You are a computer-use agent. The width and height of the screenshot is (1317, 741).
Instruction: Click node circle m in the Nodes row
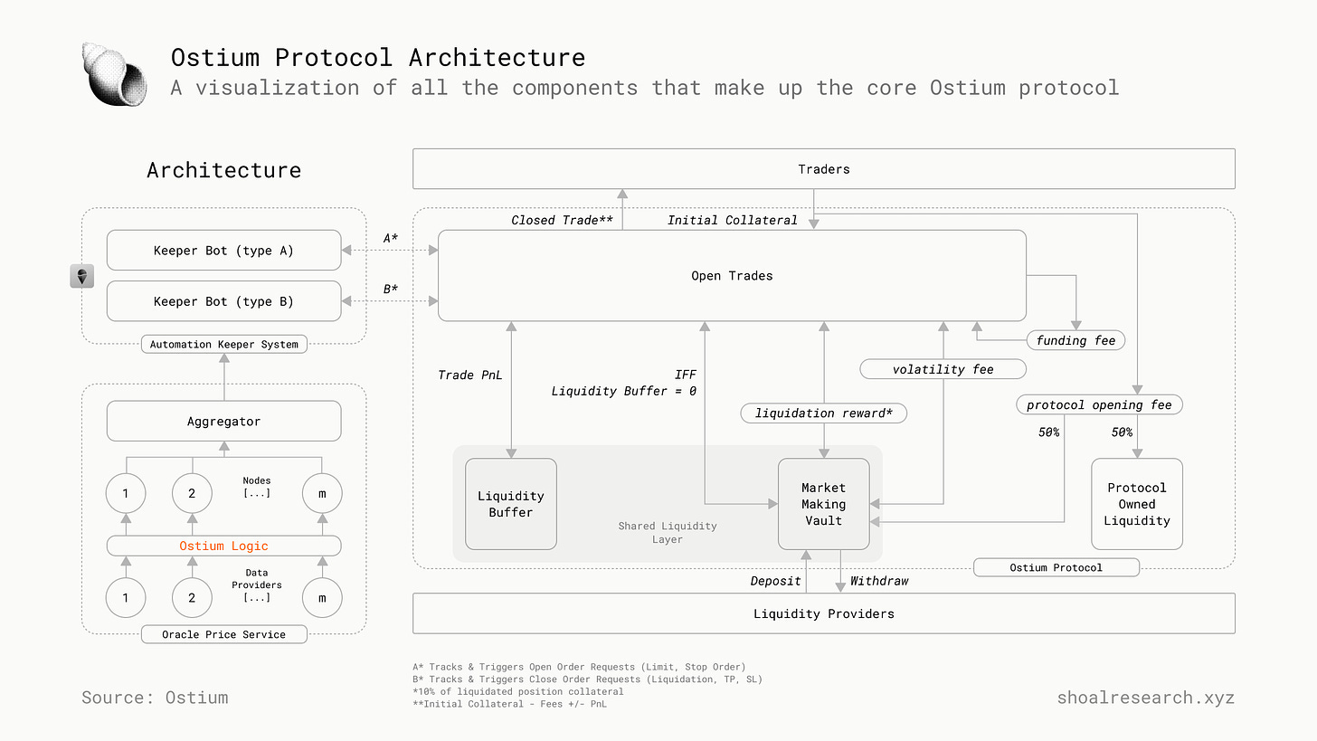point(322,493)
